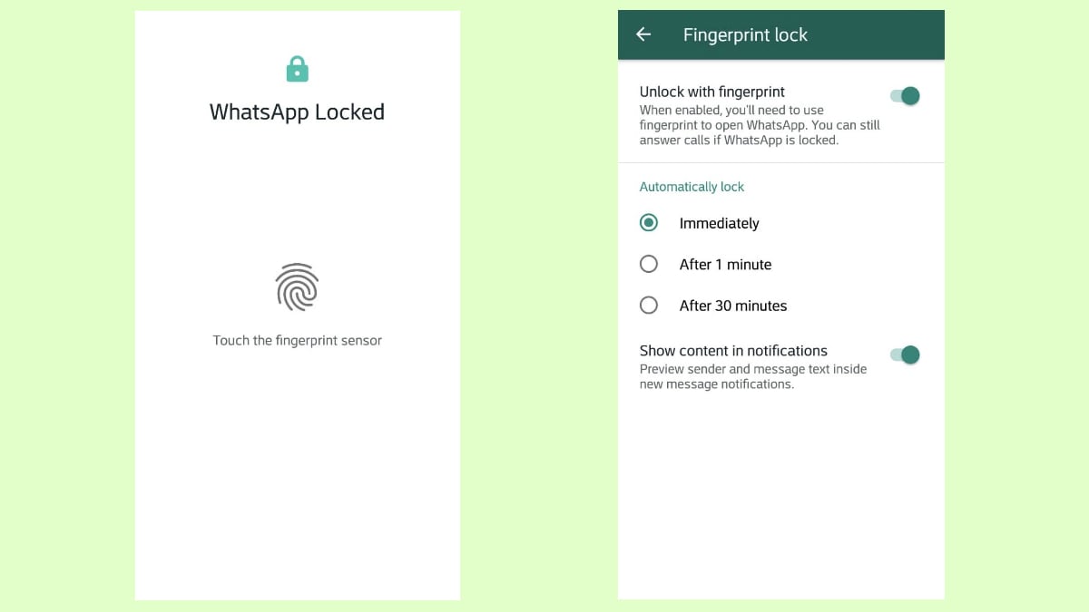Click the Fingerprint lock title text
This screenshot has width=1089, height=612.
(745, 34)
